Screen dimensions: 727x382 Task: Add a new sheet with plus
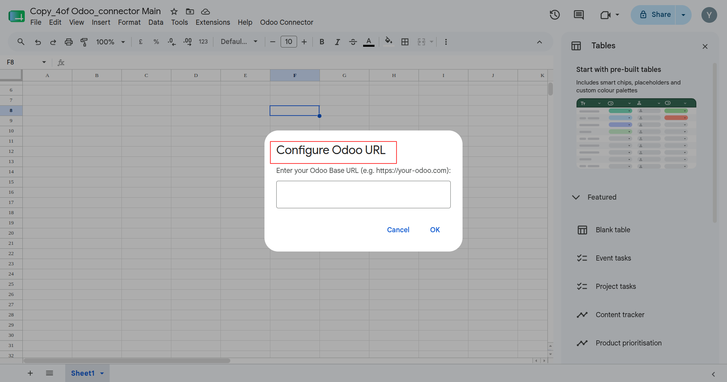[x=30, y=373]
